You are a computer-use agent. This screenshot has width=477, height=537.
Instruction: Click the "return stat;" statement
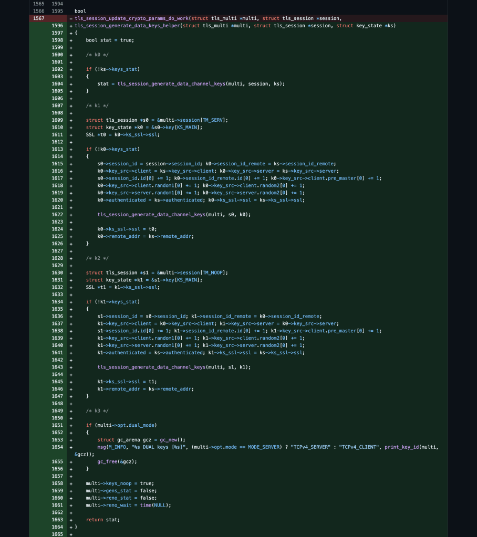coord(103,520)
